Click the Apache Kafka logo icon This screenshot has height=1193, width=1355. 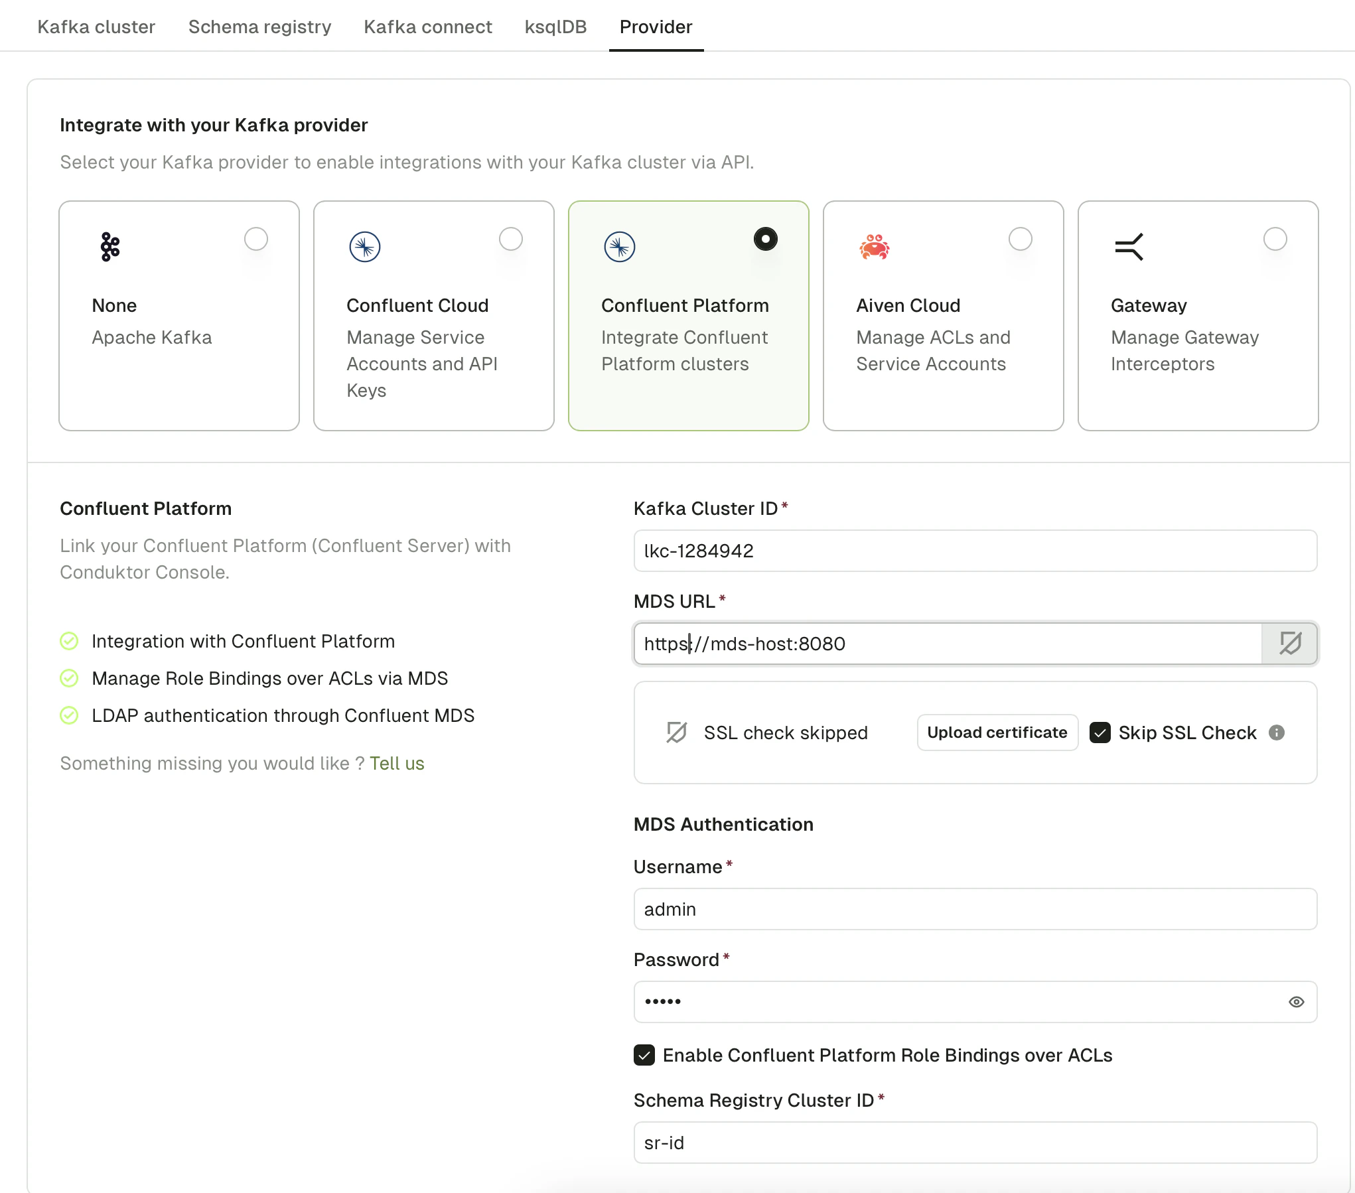110,247
